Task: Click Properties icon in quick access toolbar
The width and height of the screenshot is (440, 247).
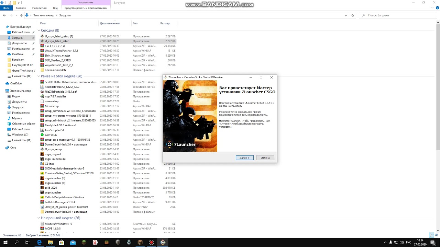Action: click(x=9, y=2)
